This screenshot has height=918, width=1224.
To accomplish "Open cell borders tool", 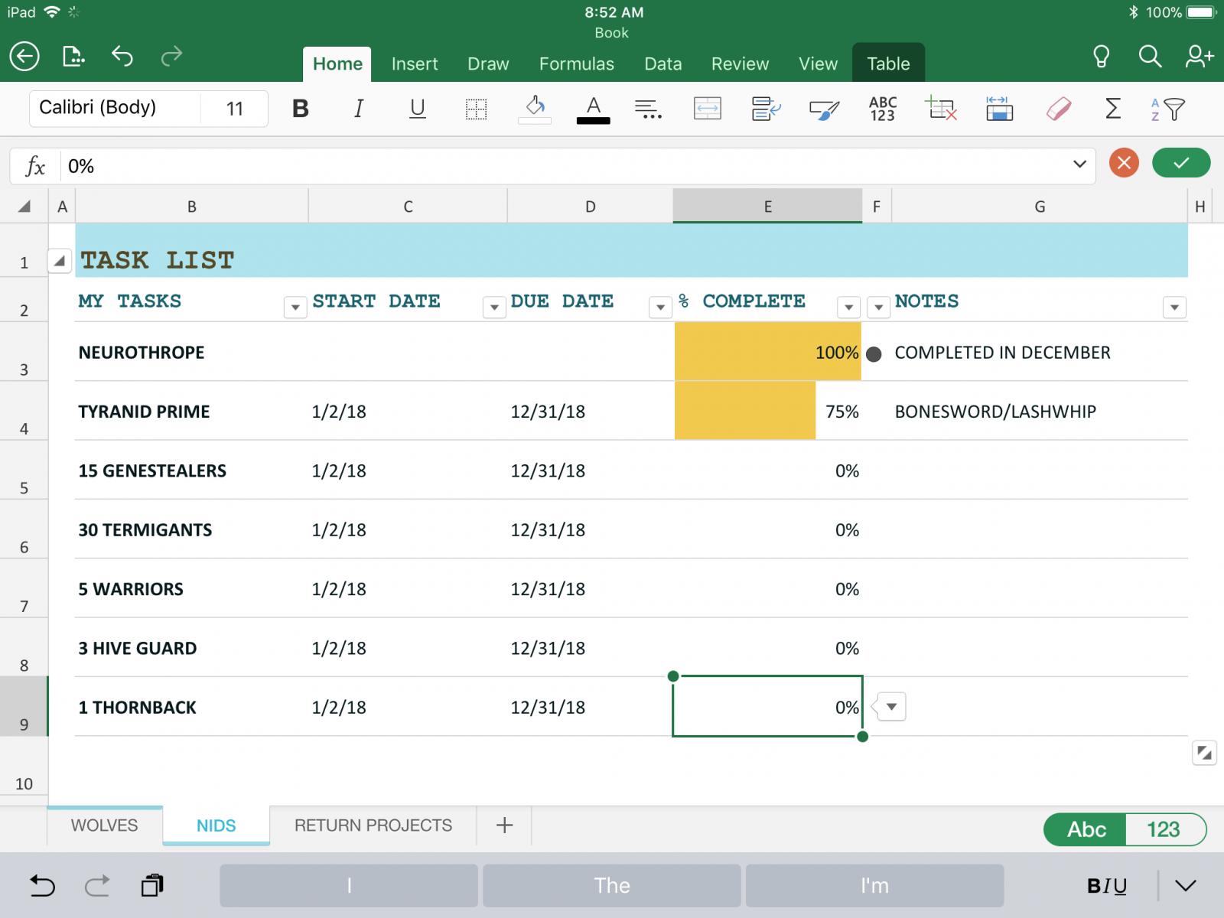I will point(476,109).
